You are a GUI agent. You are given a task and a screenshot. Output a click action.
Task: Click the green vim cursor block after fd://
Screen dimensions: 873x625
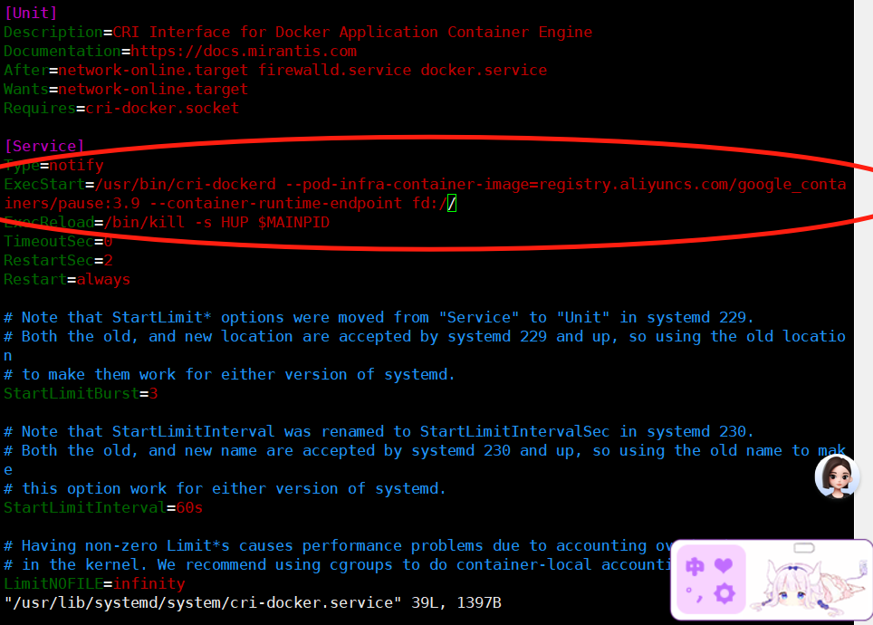click(452, 203)
